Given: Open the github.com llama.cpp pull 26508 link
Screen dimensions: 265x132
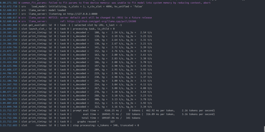Looking at the screenshot, I should click(x=101, y=21).
